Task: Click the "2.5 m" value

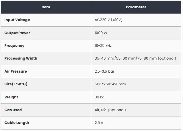Action: pyautogui.click(x=100, y=123)
